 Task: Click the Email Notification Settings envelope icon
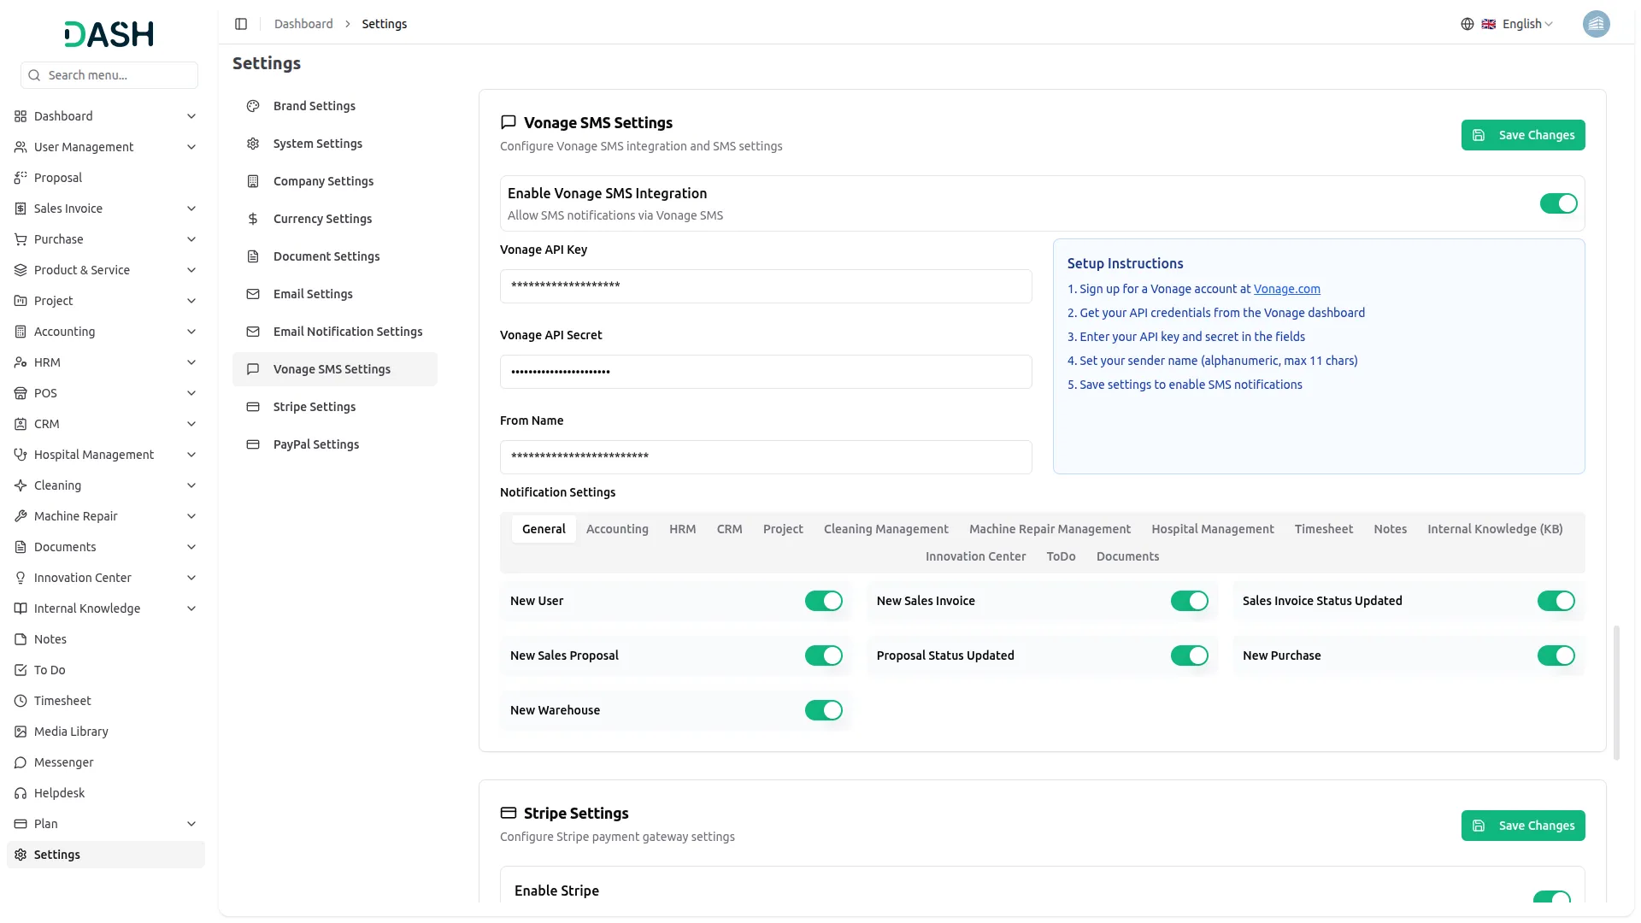[x=253, y=332]
